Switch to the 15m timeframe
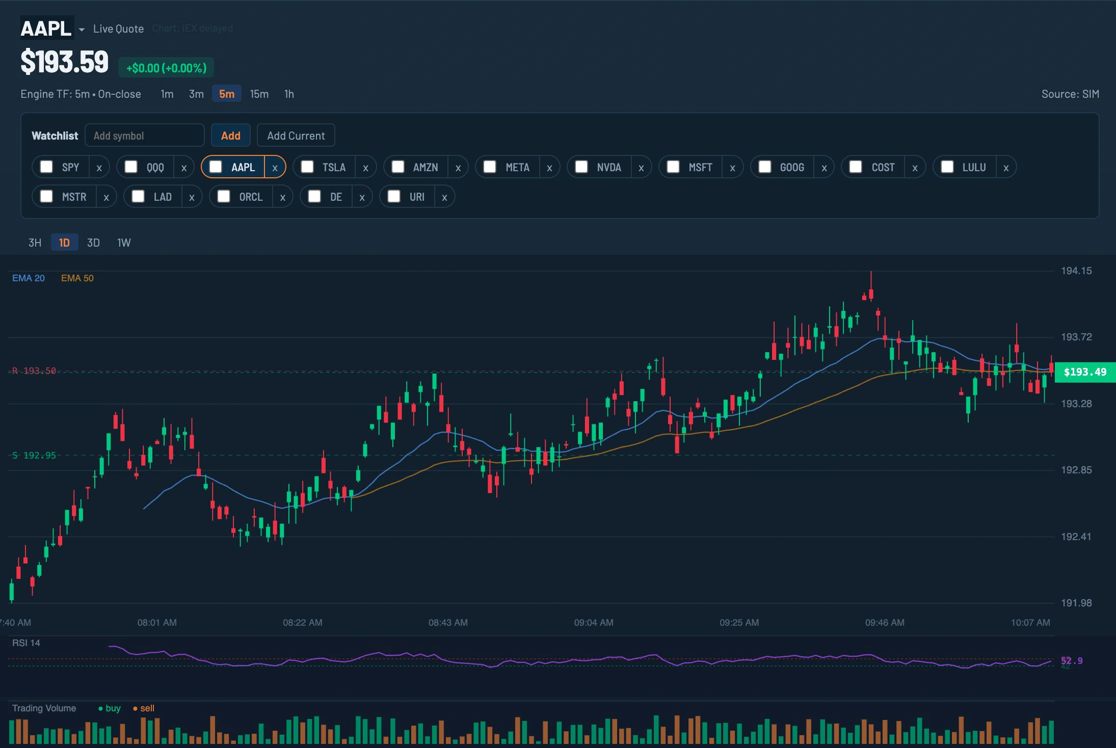The height and width of the screenshot is (748, 1116). [259, 94]
